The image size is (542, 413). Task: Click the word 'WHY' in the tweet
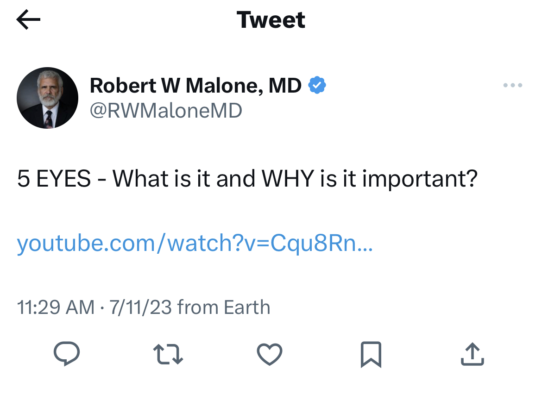288,179
